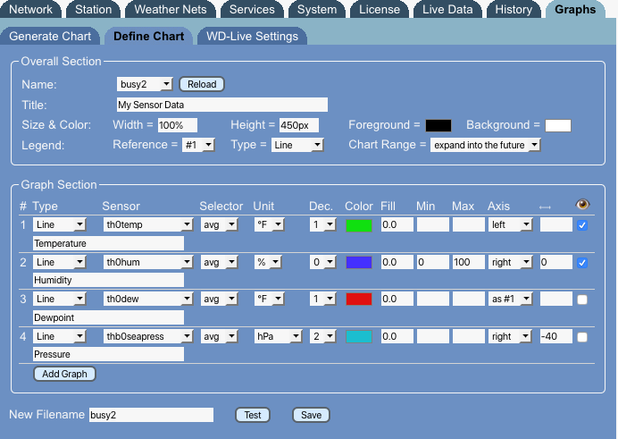
Task: Open the hPa unit dropdown in row 4
Action: point(279,336)
